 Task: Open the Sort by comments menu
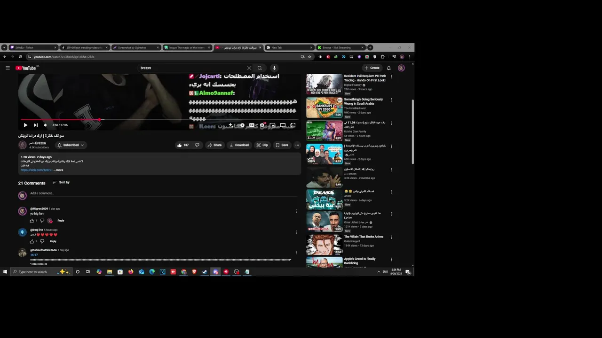[x=61, y=182]
